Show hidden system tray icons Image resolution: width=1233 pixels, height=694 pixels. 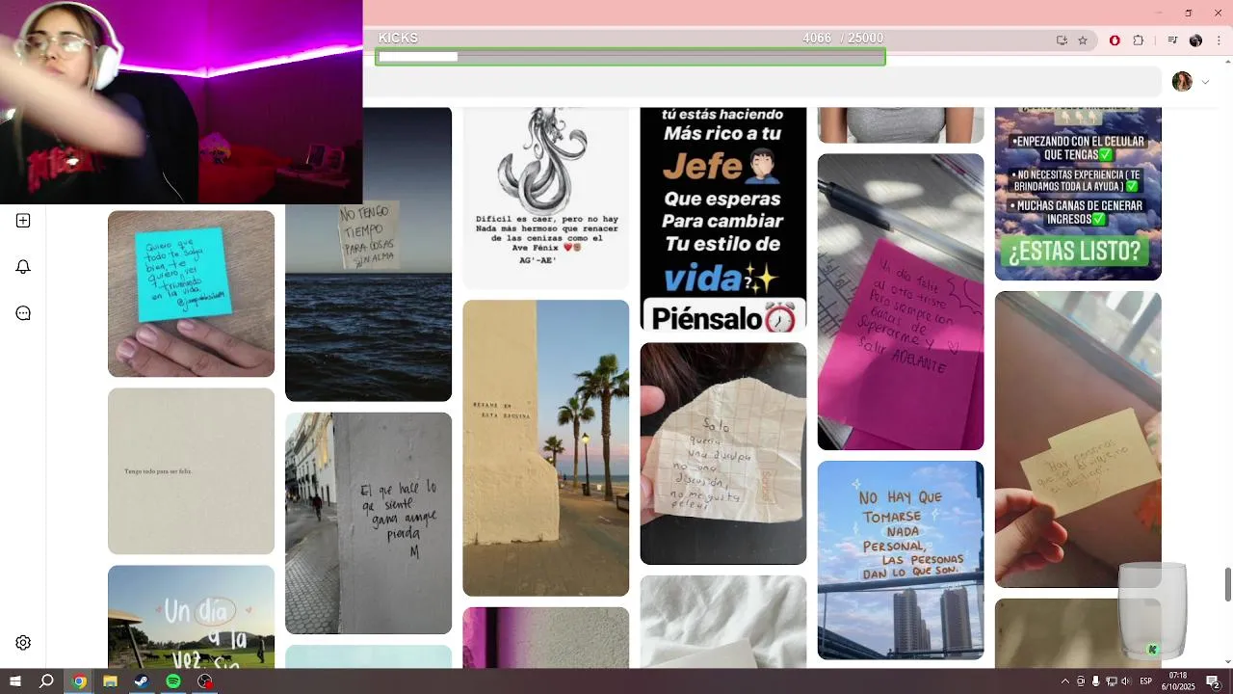coord(1064,681)
